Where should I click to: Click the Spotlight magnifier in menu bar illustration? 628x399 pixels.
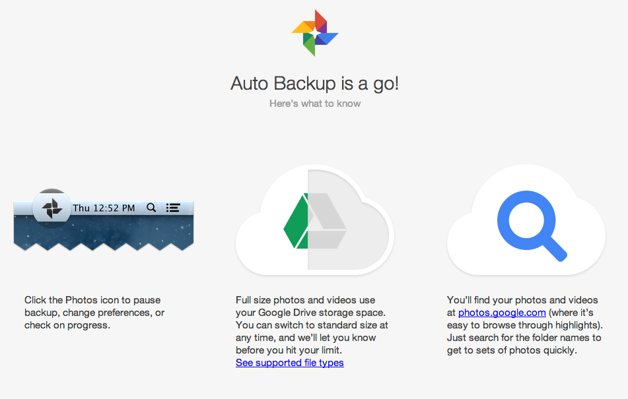coord(151,208)
